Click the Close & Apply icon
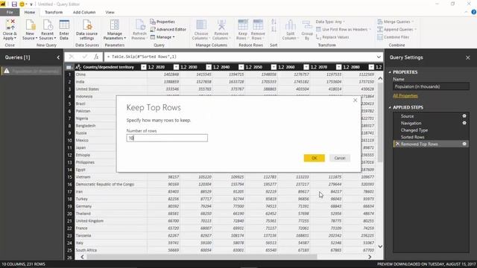 pos(10,30)
